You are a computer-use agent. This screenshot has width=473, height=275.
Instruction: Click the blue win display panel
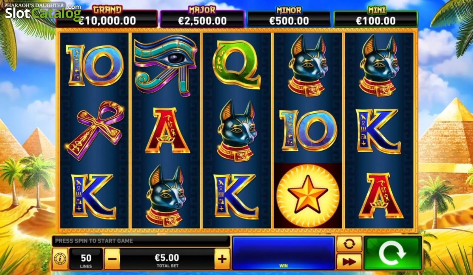coord(283,253)
